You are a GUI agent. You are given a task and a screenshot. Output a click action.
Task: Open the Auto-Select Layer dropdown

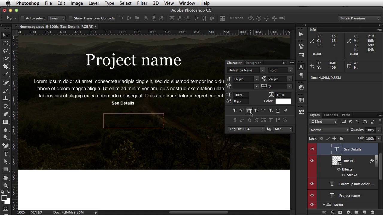pyautogui.click(x=57, y=18)
